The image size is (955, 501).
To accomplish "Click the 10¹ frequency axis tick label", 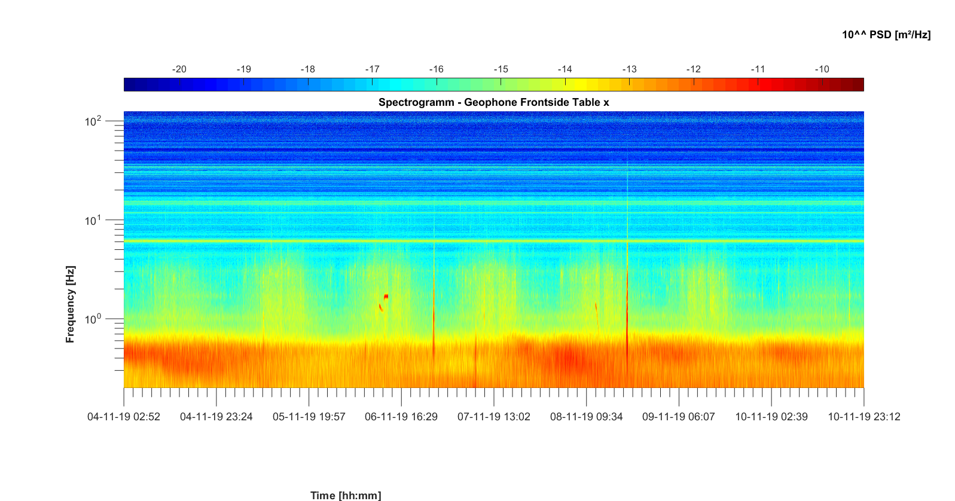I will 93,220.
